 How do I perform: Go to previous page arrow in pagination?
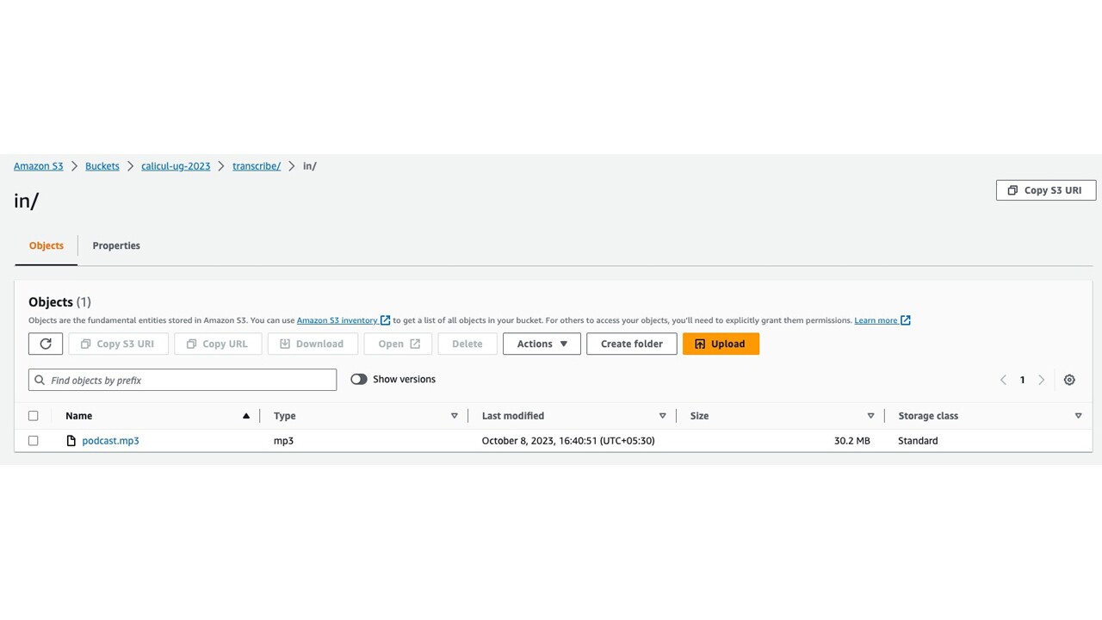point(1003,380)
